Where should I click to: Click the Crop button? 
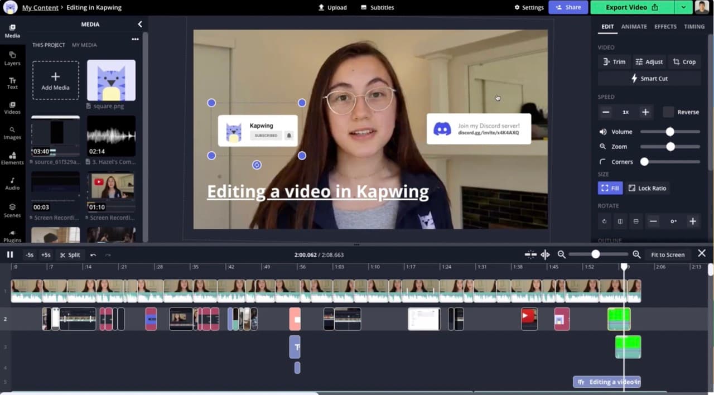[684, 62]
